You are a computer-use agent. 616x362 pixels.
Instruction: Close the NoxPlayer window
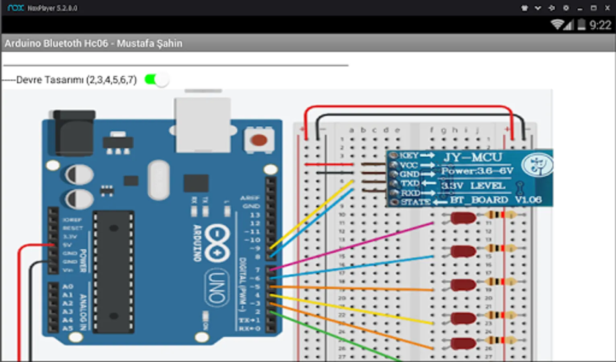pyautogui.click(x=607, y=8)
